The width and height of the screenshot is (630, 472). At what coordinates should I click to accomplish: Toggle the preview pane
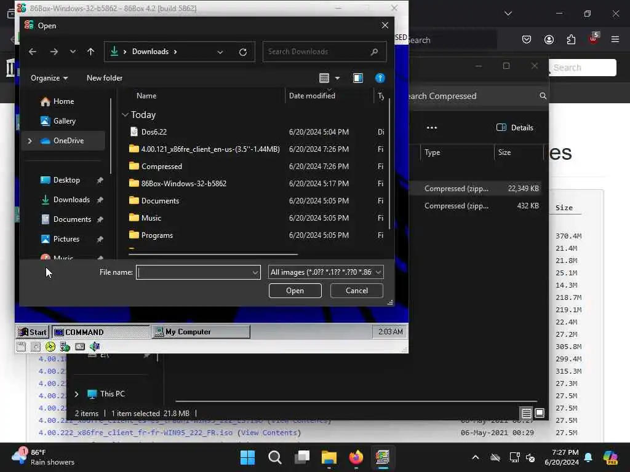tap(358, 78)
